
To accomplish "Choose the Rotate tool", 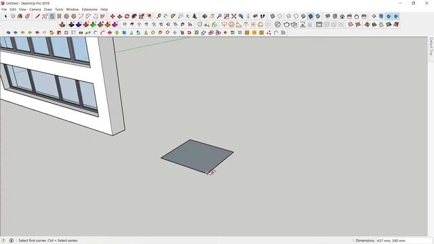I will point(127,16).
